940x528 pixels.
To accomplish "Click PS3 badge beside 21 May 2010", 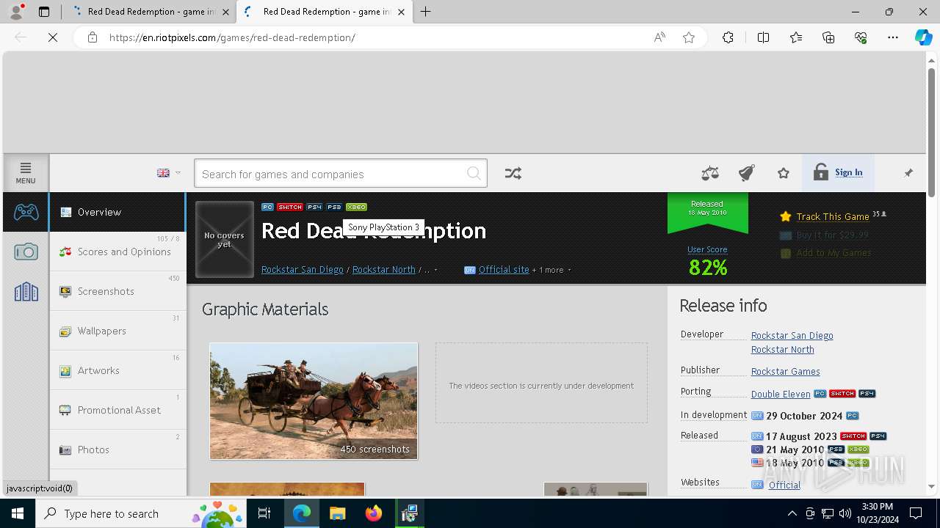I will [836, 450].
